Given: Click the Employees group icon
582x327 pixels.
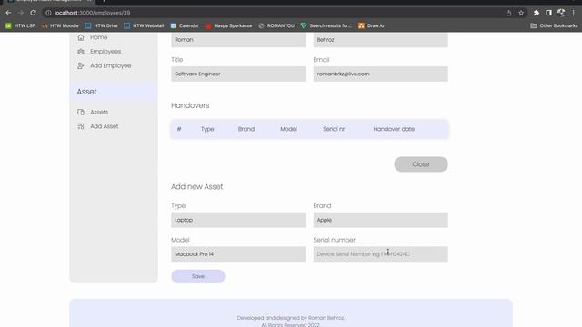Looking at the screenshot, I should (81, 52).
